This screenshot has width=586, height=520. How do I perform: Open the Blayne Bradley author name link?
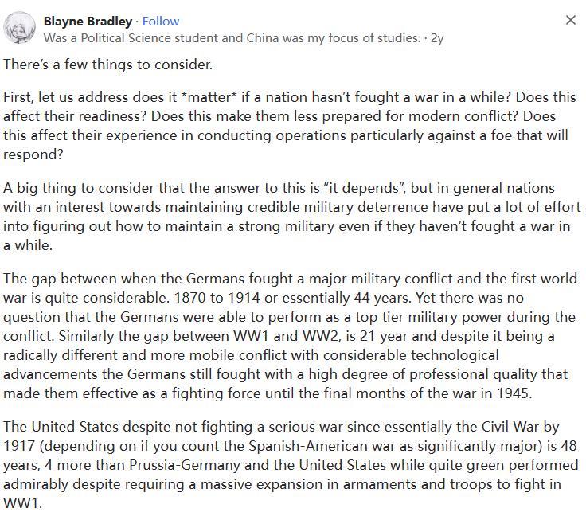pyautogui.click(x=88, y=21)
